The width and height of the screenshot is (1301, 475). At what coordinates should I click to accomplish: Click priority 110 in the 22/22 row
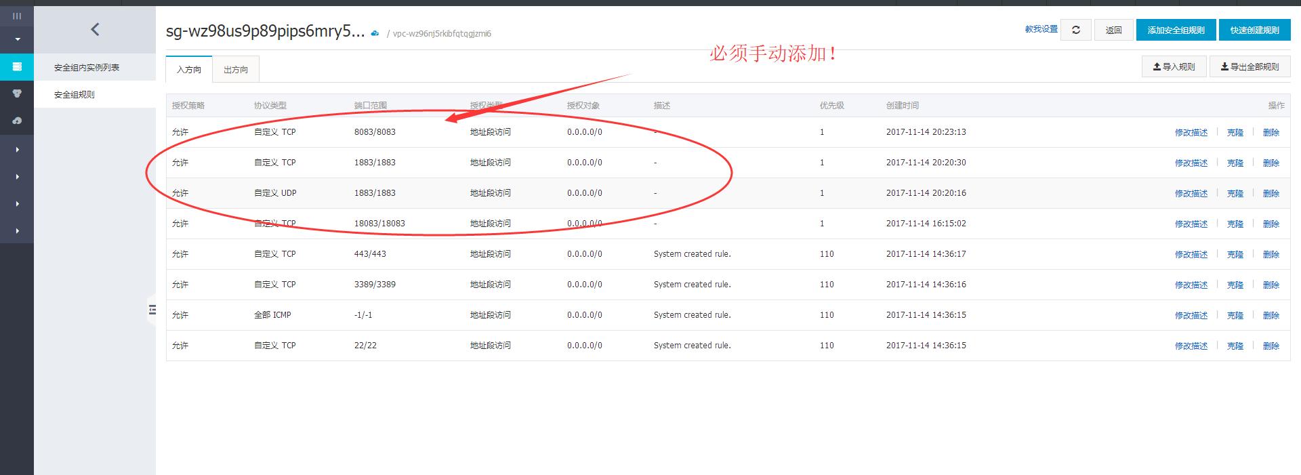coord(827,346)
